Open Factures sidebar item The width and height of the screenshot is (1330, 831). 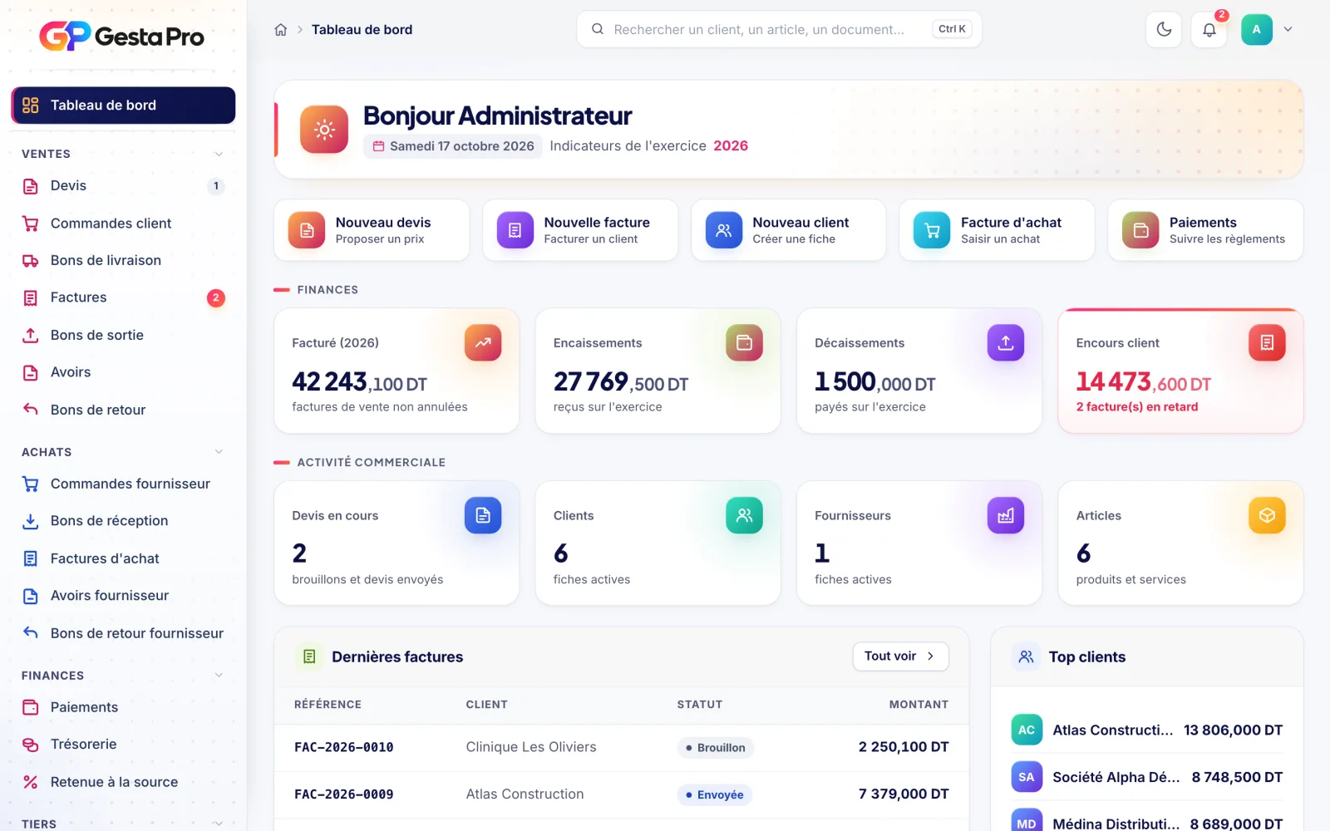coord(123,297)
